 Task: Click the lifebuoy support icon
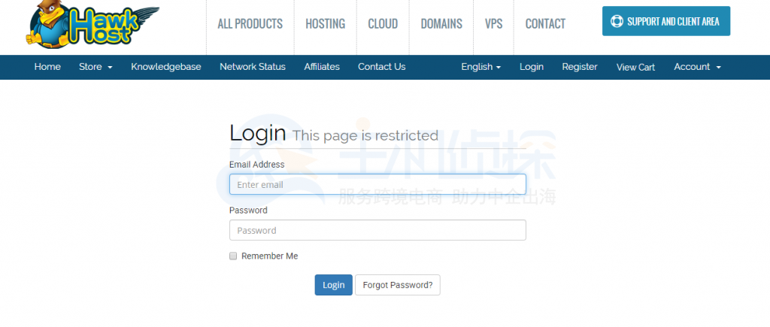pos(617,22)
